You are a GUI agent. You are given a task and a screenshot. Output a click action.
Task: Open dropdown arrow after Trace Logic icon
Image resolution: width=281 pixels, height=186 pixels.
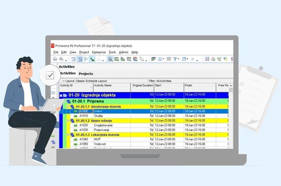click(x=146, y=60)
